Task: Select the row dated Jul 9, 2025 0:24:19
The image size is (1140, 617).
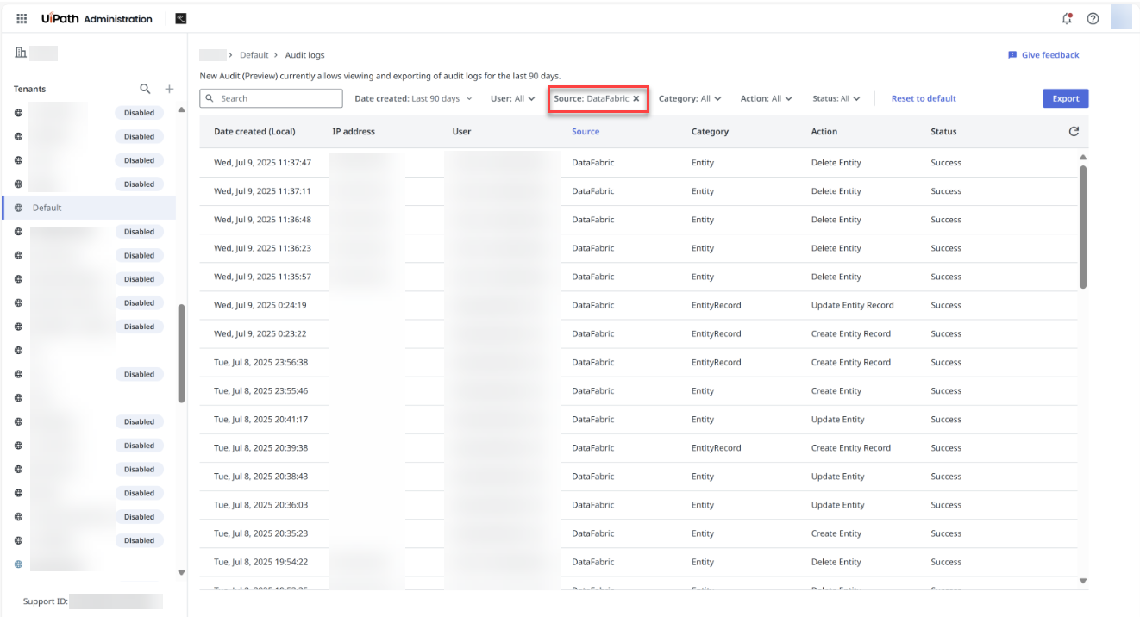Action: click(639, 305)
